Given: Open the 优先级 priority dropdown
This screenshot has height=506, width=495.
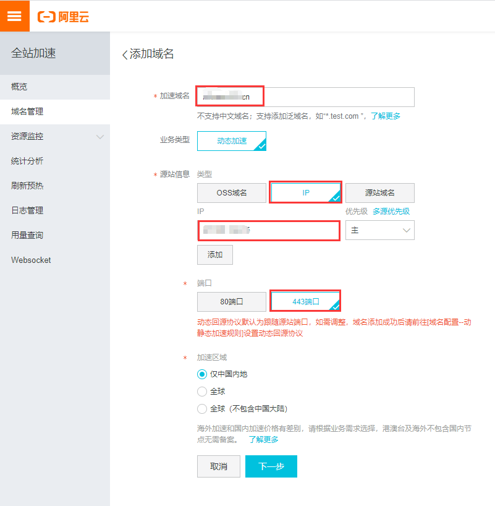Looking at the screenshot, I should 379,230.
